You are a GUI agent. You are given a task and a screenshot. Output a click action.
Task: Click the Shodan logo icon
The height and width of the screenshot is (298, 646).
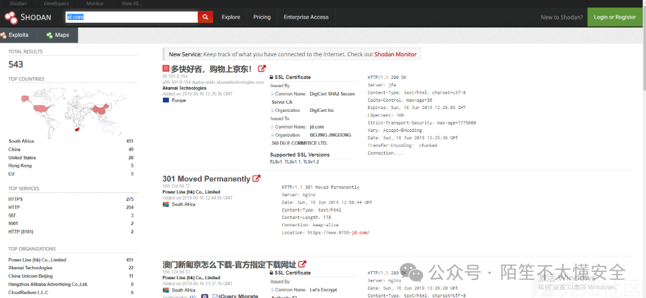click(11, 17)
